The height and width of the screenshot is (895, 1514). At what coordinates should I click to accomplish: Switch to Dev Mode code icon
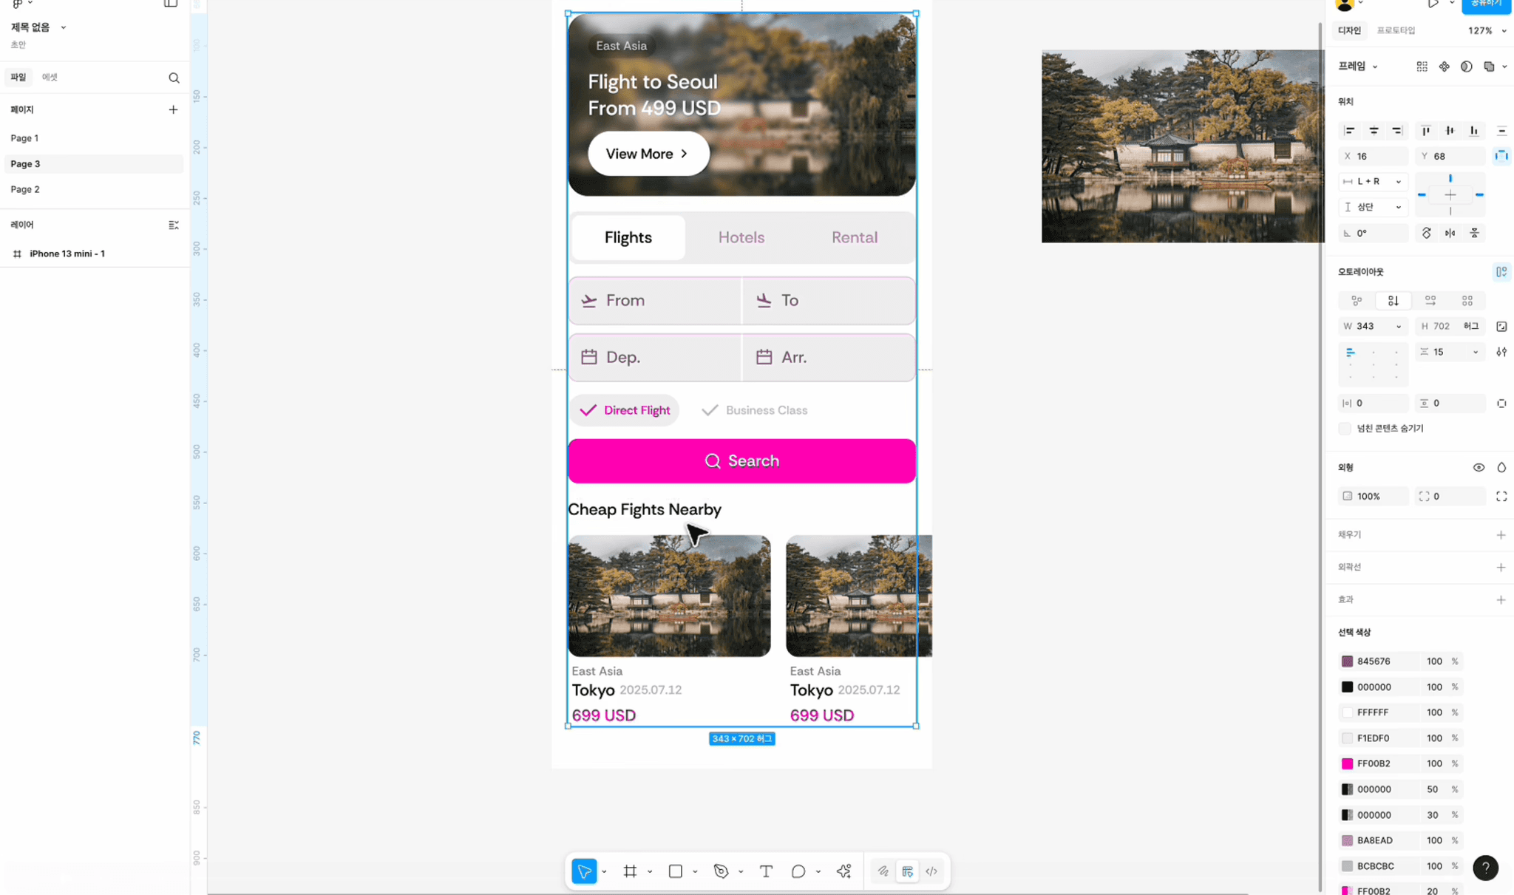[931, 871]
